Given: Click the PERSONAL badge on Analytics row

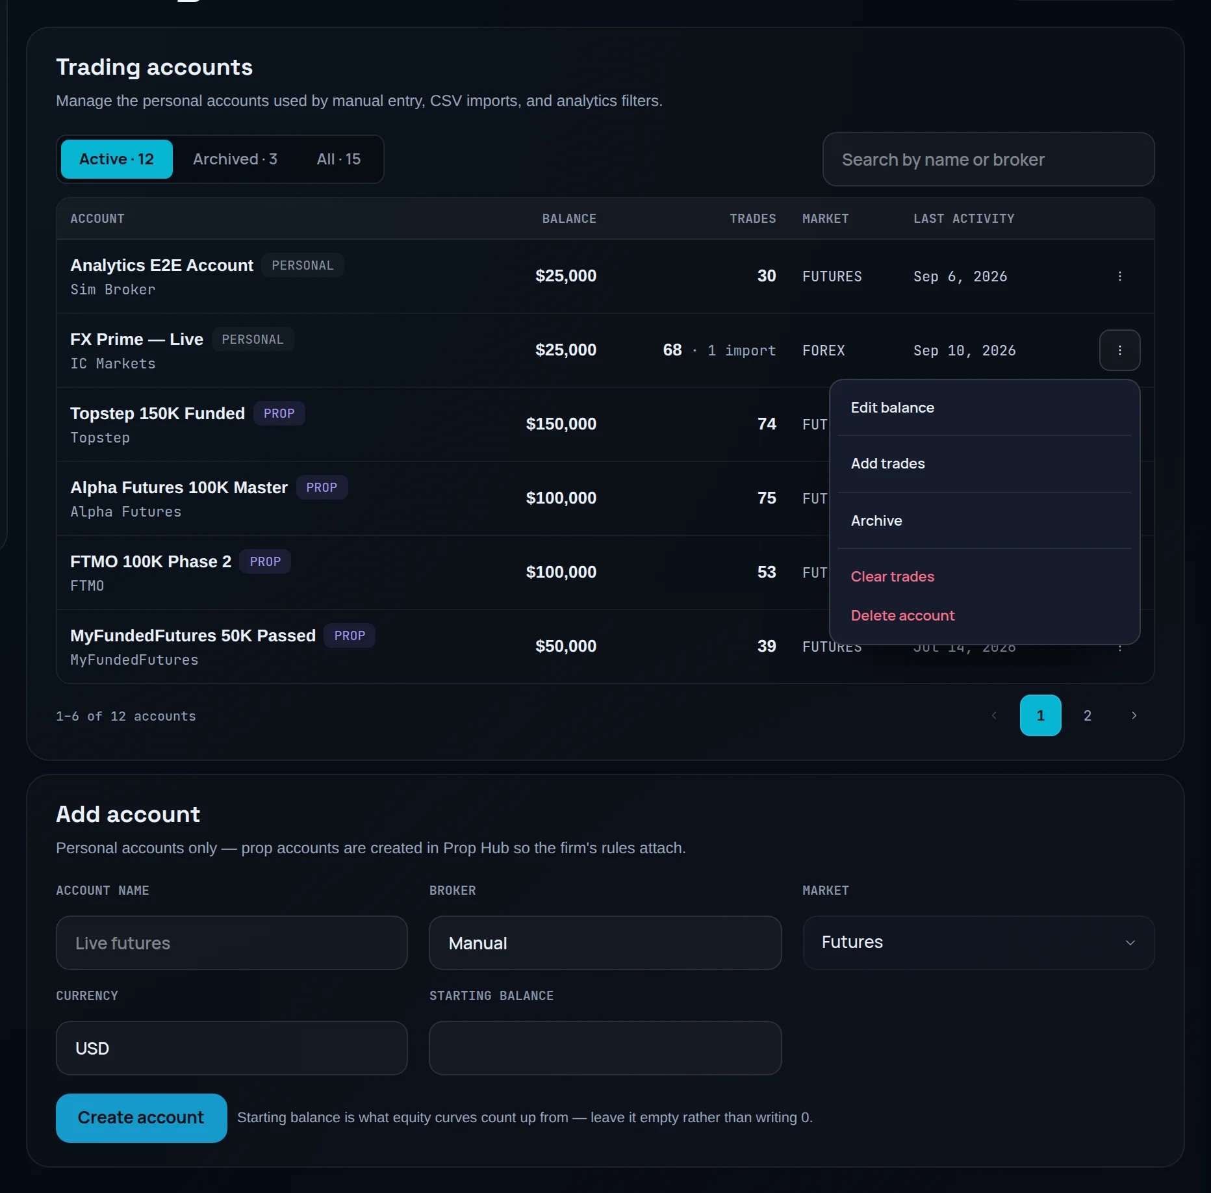Looking at the screenshot, I should tap(303, 265).
